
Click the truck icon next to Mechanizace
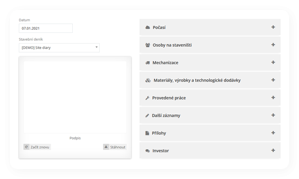coord(148,63)
